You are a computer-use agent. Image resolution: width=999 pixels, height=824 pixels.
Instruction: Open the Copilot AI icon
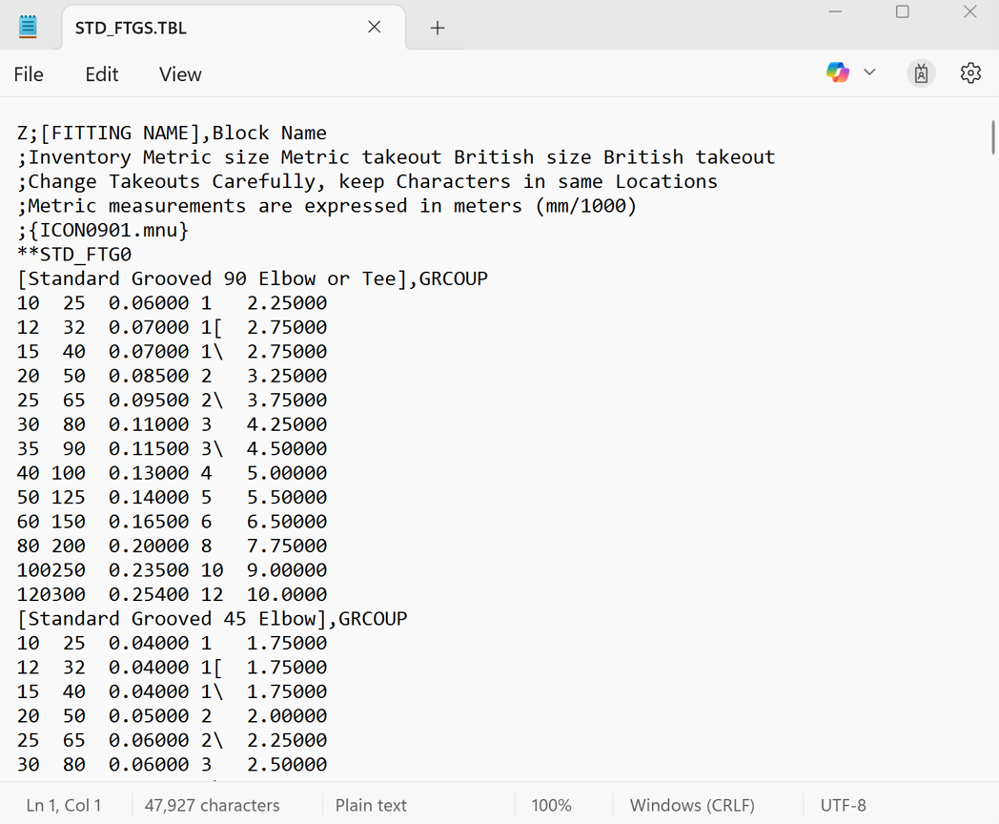pos(837,72)
